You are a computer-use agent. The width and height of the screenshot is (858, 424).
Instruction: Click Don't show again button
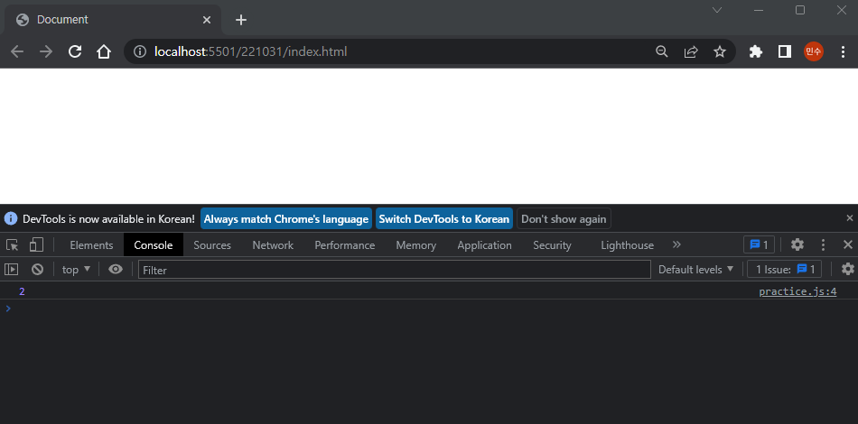[x=564, y=219]
